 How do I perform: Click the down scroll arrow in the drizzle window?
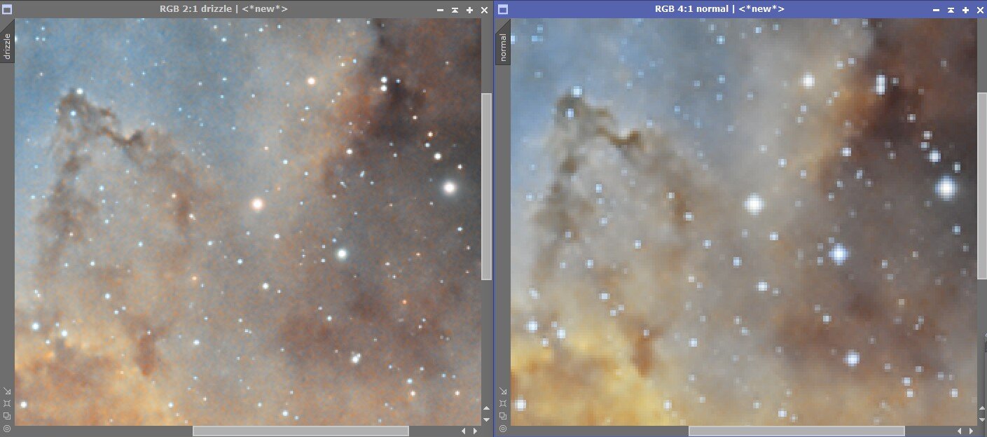486,419
